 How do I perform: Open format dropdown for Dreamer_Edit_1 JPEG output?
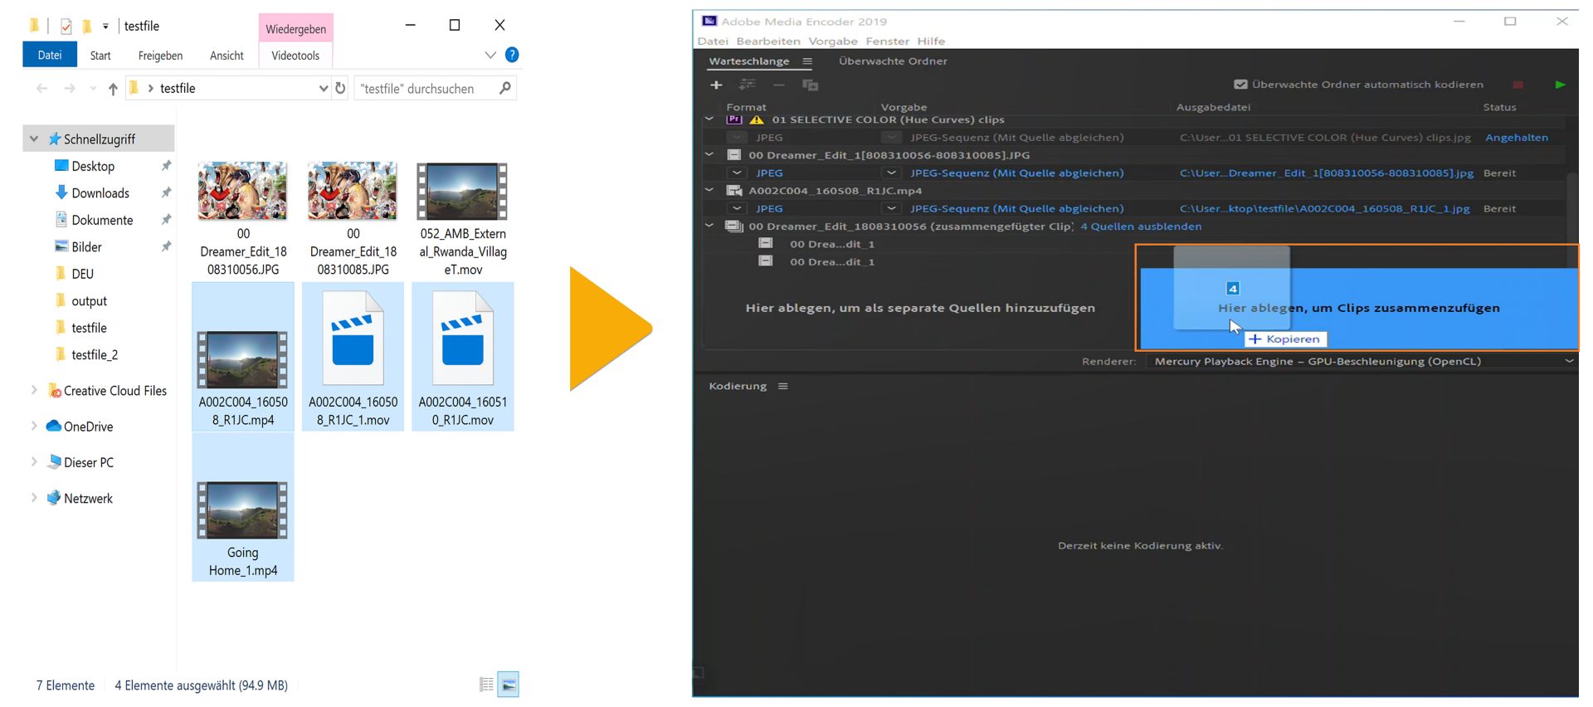(737, 173)
